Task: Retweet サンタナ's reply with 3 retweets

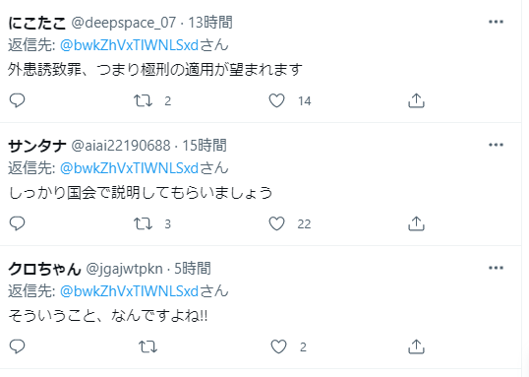Action: click(x=143, y=223)
